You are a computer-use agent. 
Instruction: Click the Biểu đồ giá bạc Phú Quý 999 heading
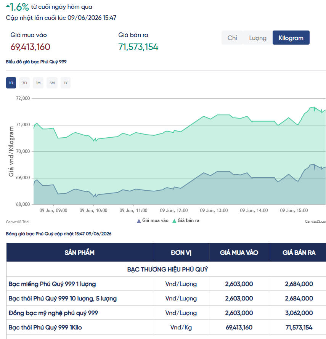point(36,62)
